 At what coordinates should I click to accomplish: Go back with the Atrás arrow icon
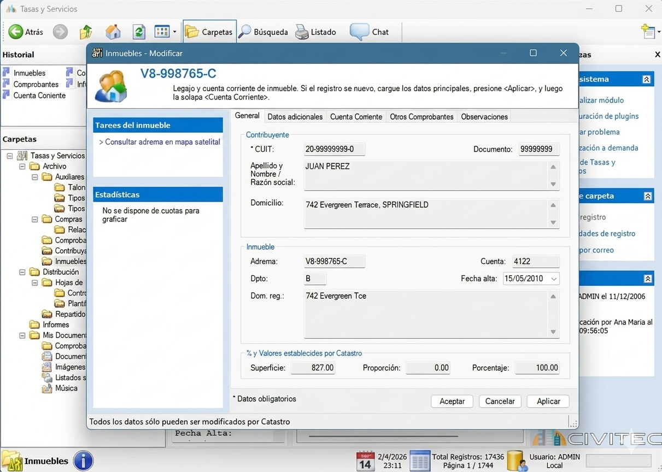[x=15, y=32]
